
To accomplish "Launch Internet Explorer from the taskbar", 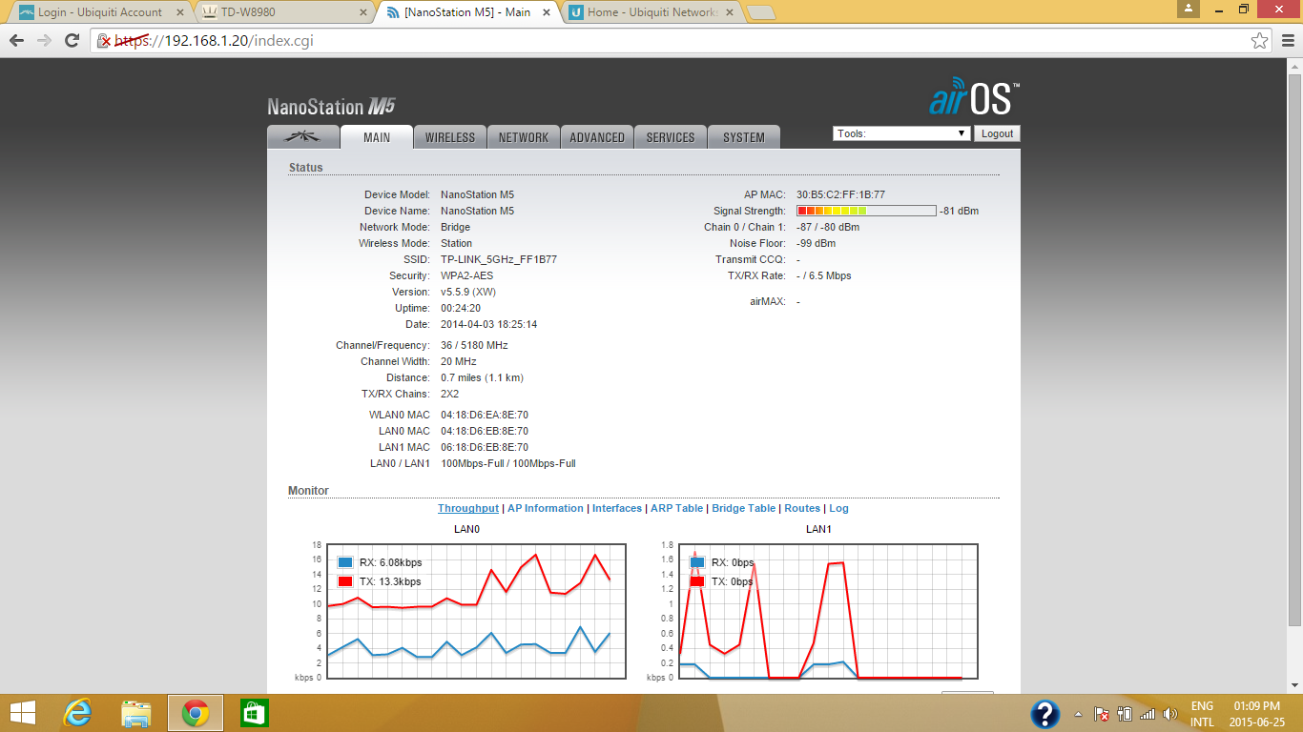I will (78, 713).
